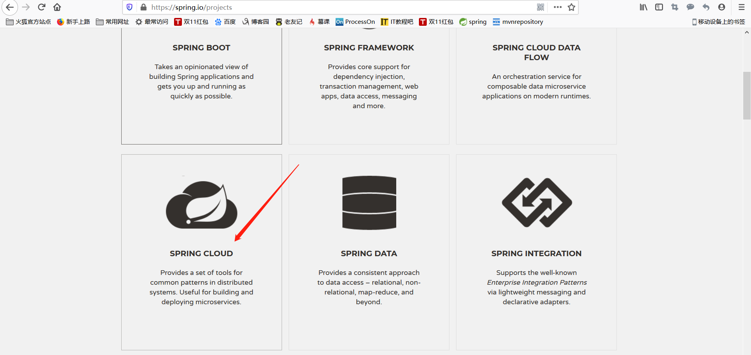Open the 老友记 bookmark
Screen dimensions: 751x355
tap(289, 22)
